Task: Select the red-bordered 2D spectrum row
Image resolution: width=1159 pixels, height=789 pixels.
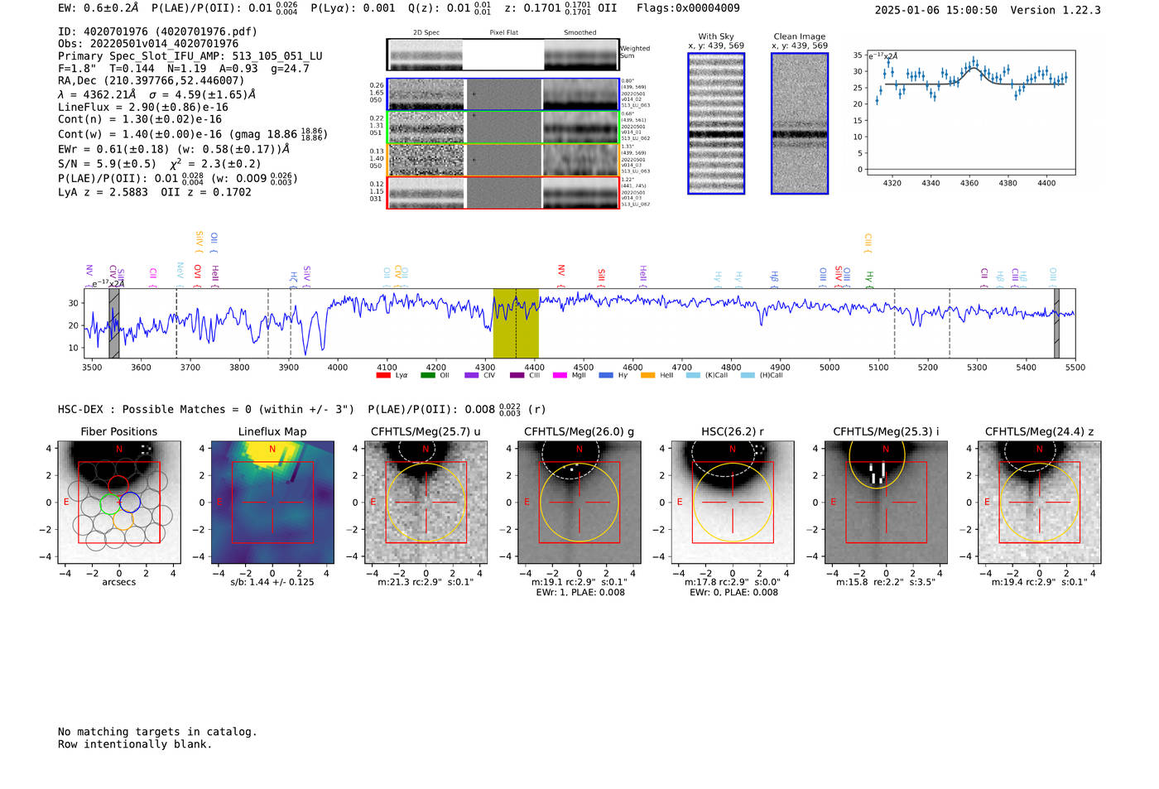Action: 503,193
